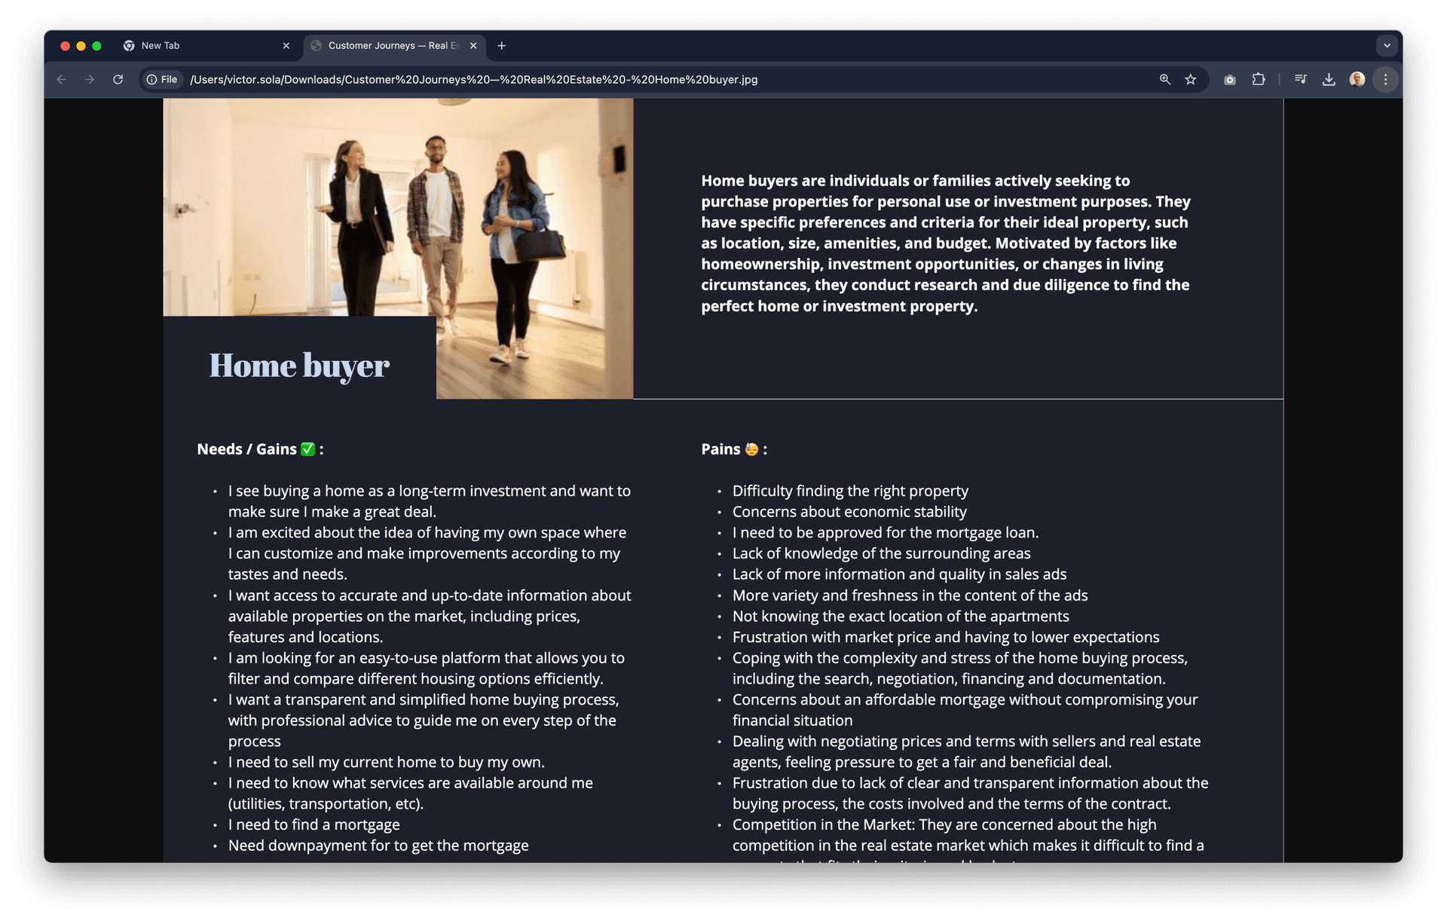This screenshot has width=1447, height=921.
Task: Click 'I need to be approved for the mortgage loan.'
Action: 886,533
